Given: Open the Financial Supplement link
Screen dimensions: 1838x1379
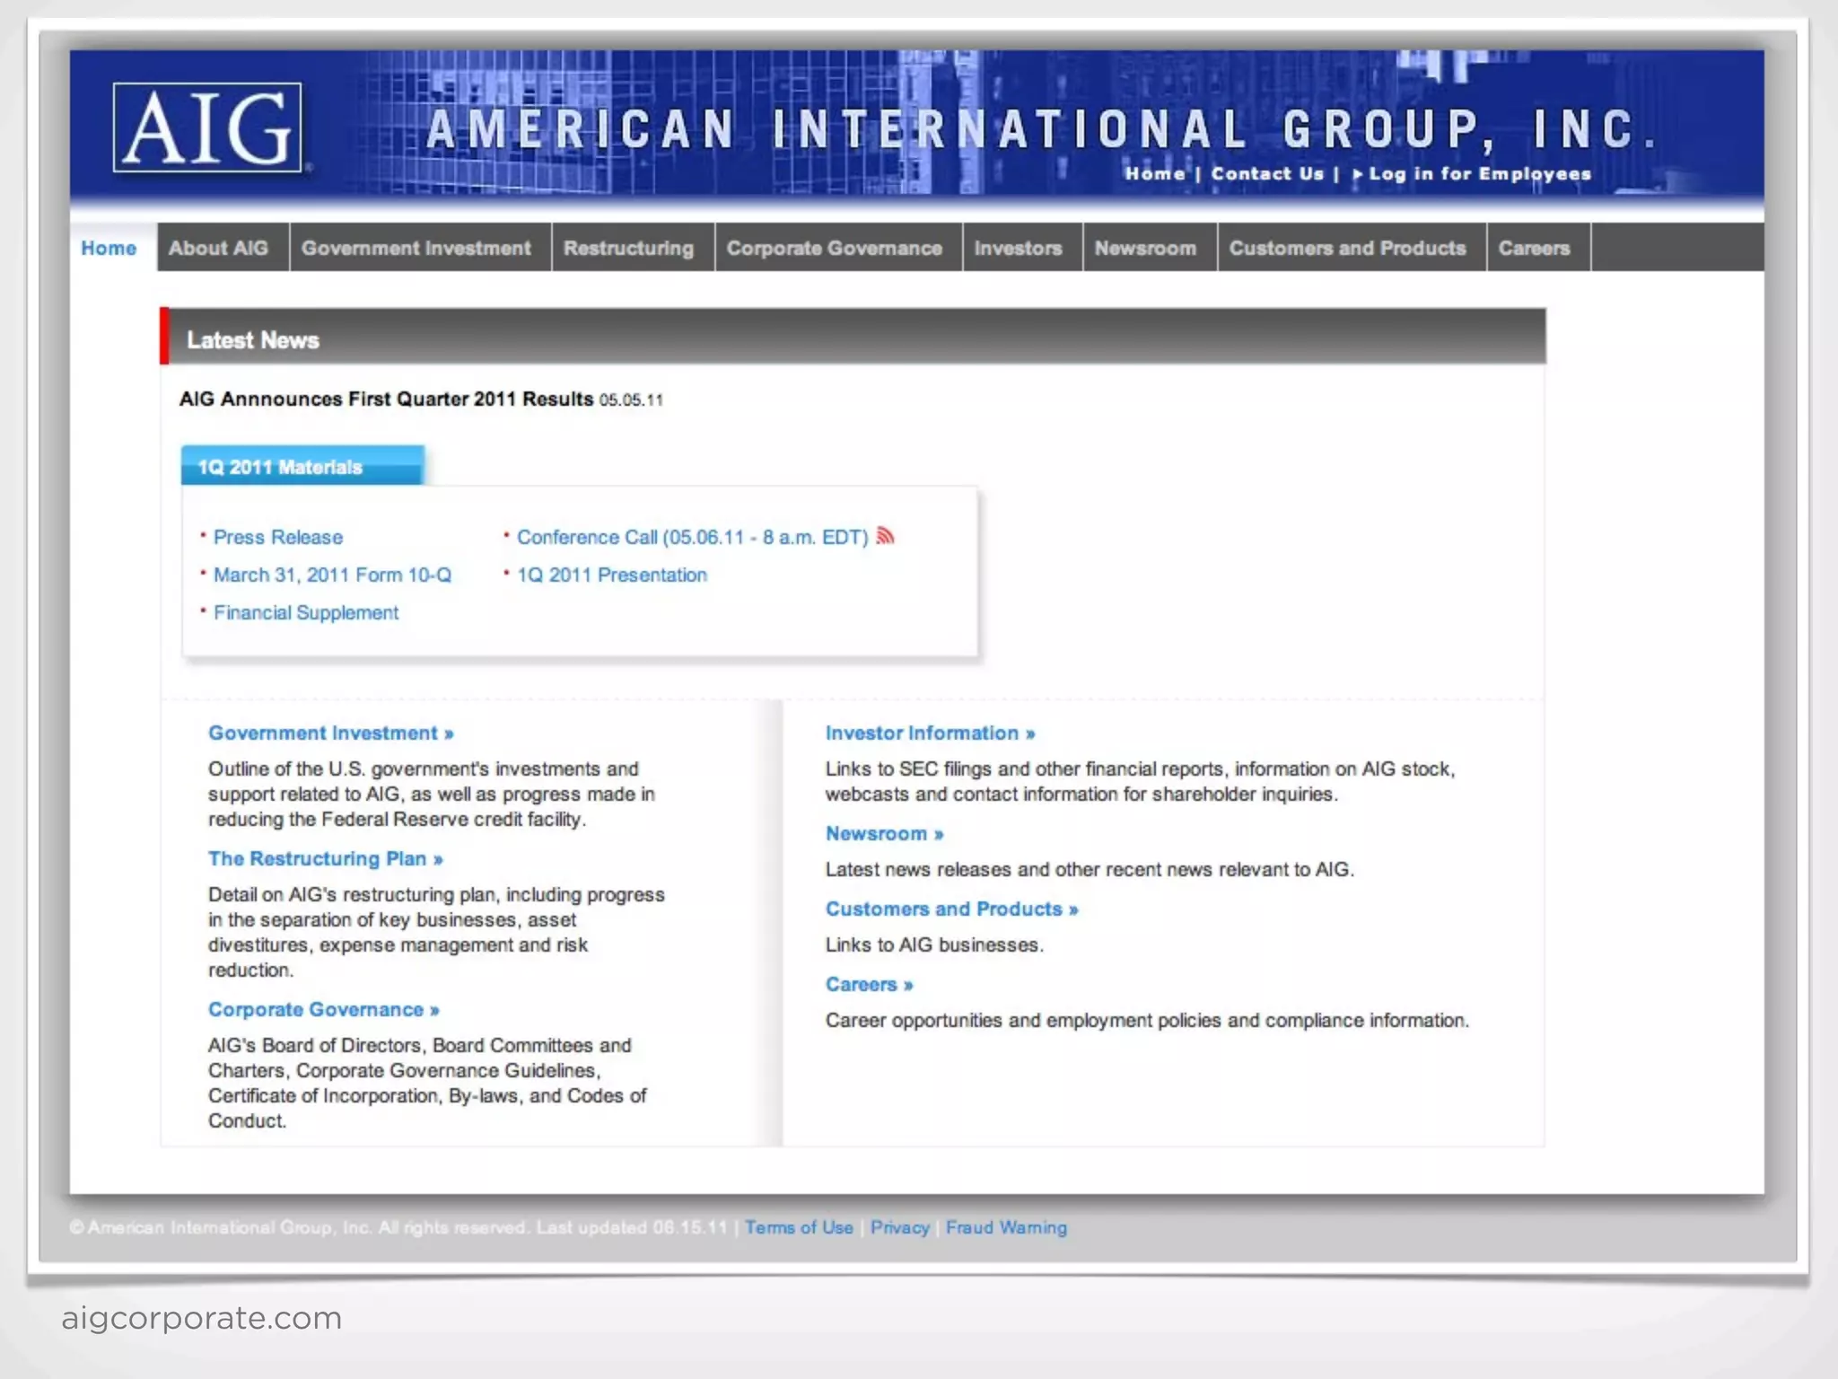Looking at the screenshot, I should (306, 612).
